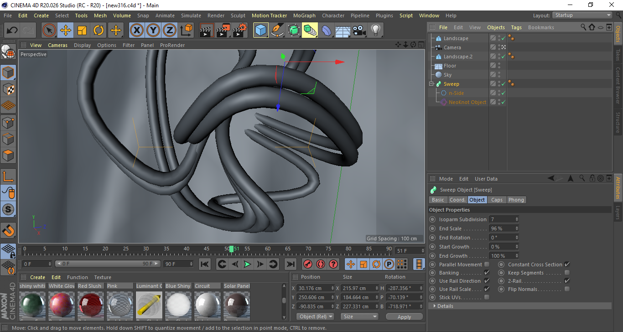Toggle X axis lock icon
The height and width of the screenshot is (332, 623).
pyautogui.click(x=136, y=31)
